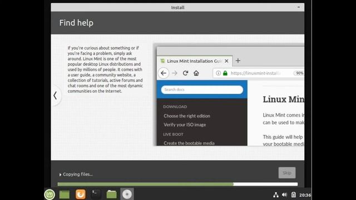356x200 pixels.
Task: Go to the previous slideshow slide
Action: (x=55, y=96)
